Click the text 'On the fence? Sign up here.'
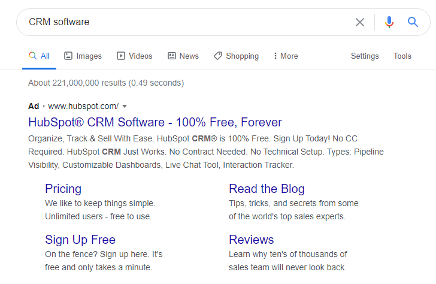 pyautogui.click(x=97, y=254)
